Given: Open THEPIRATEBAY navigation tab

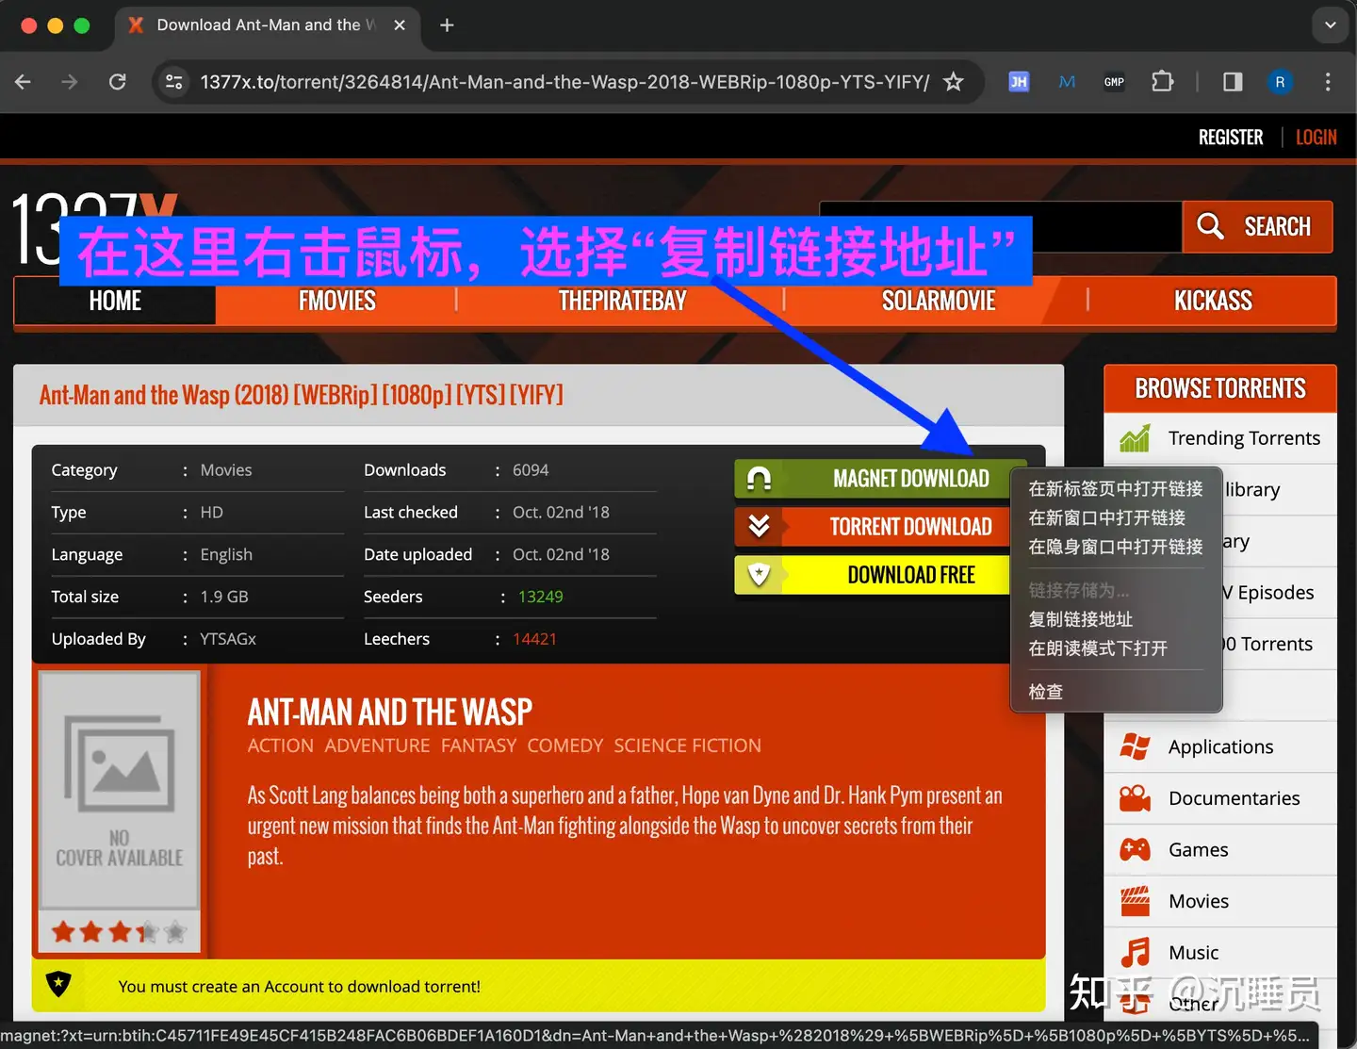Looking at the screenshot, I should [622, 301].
